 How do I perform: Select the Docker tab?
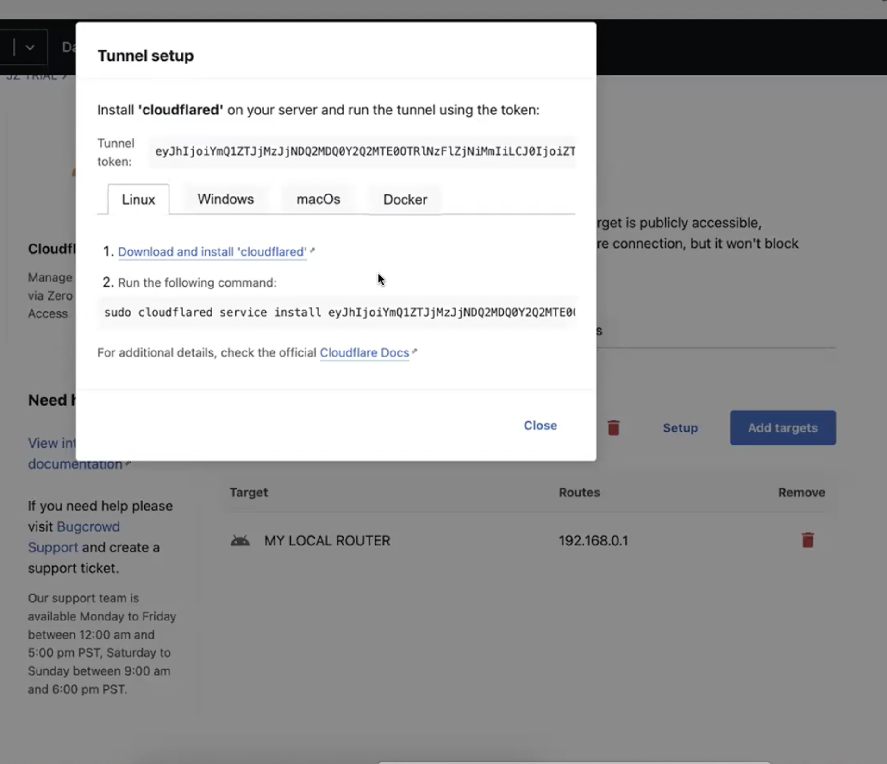(405, 200)
